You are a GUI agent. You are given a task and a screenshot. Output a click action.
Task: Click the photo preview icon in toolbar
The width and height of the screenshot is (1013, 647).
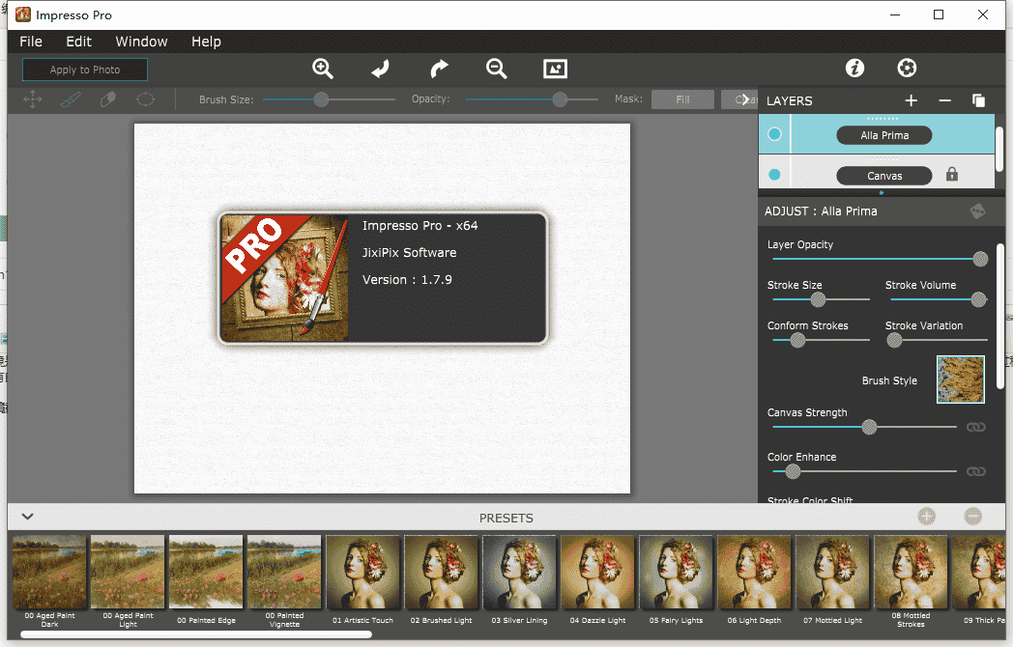click(555, 69)
